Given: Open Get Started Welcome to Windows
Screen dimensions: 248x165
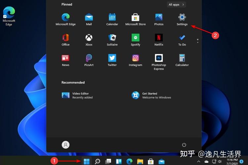Looking at the screenshot, I should pos(151,95).
